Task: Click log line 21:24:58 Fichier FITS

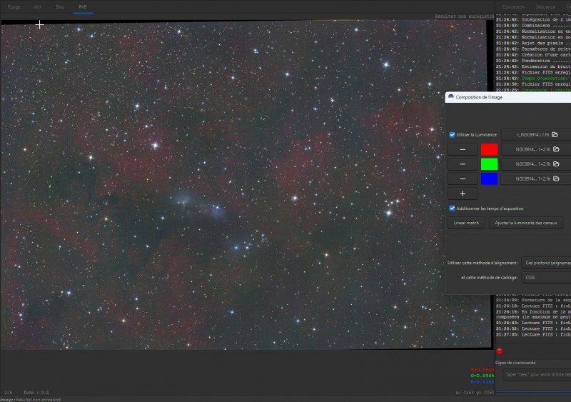Action: coord(533,84)
